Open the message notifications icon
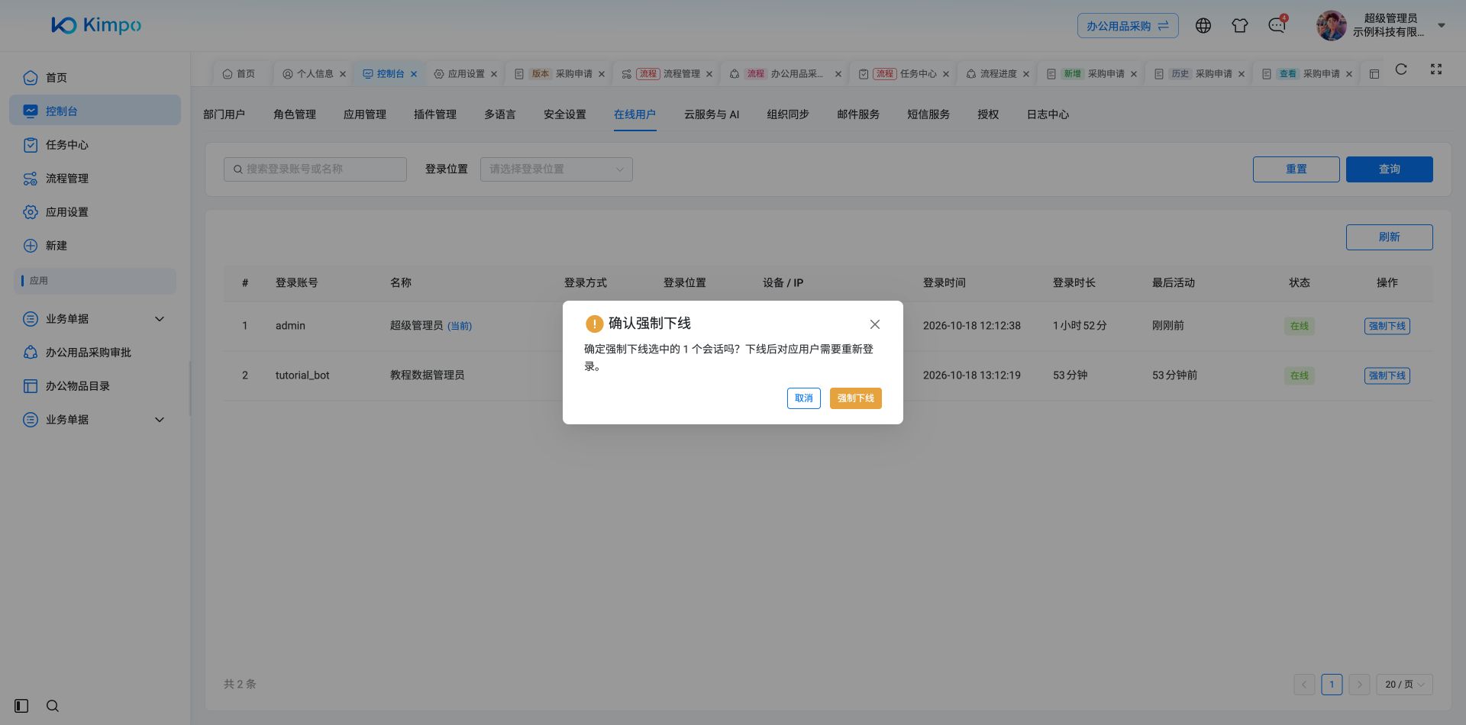The width and height of the screenshot is (1466, 725). coord(1277,25)
